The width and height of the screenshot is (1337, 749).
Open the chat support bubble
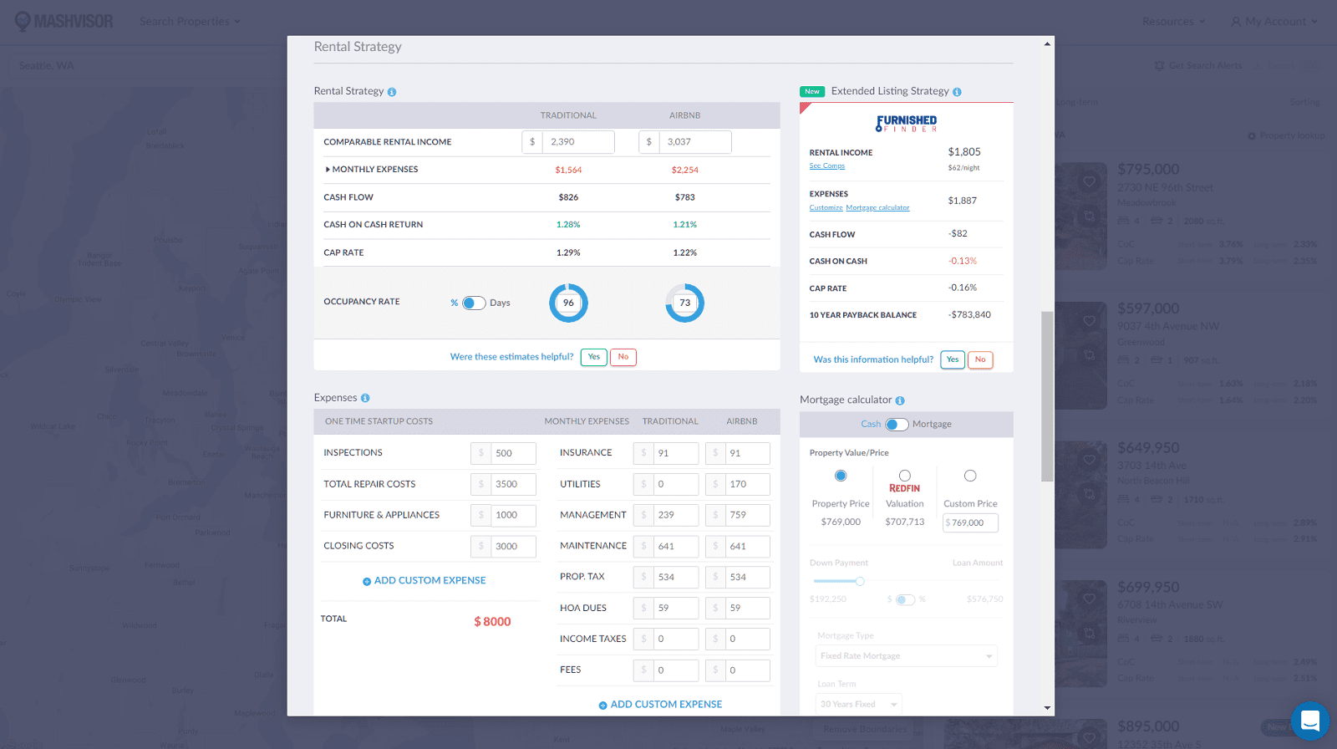[x=1309, y=720]
